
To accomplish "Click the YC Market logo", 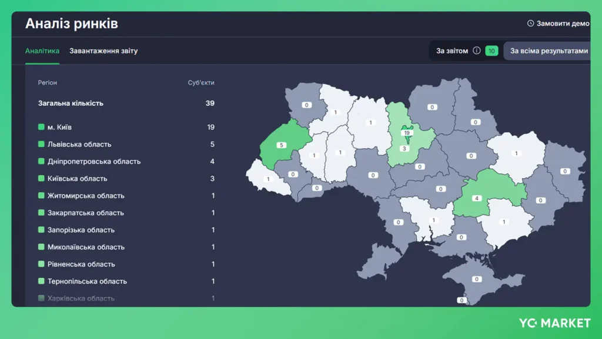I will (x=555, y=323).
